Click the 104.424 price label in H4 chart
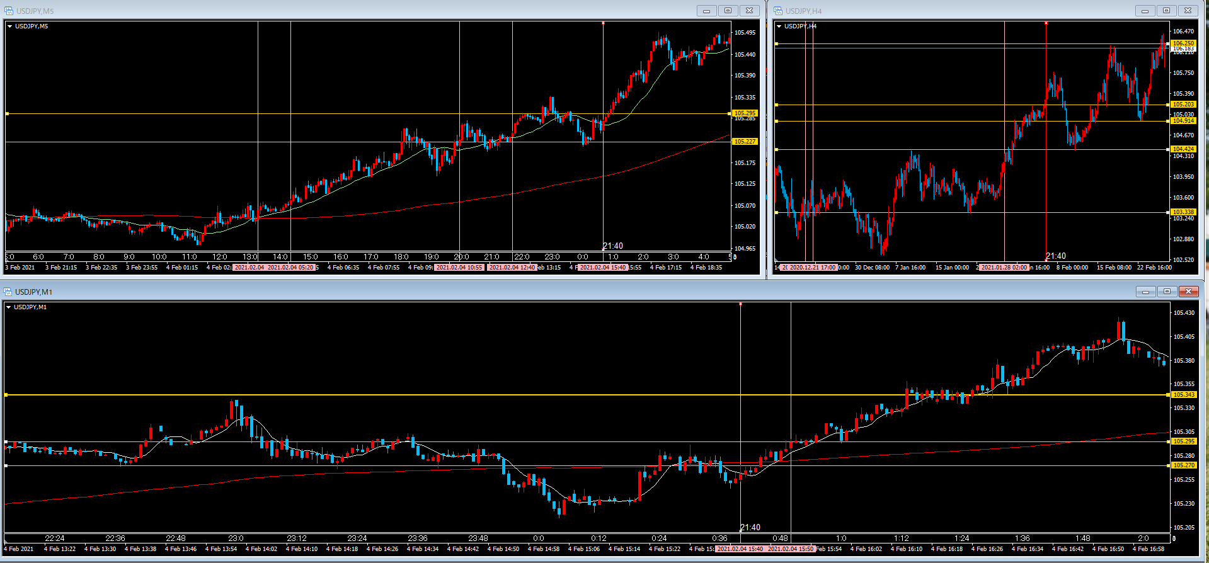Image resolution: width=1209 pixels, height=563 pixels. (x=1183, y=149)
